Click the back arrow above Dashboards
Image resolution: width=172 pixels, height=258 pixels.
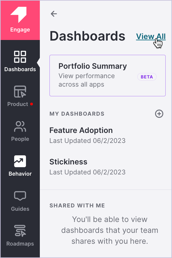(54, 14)
